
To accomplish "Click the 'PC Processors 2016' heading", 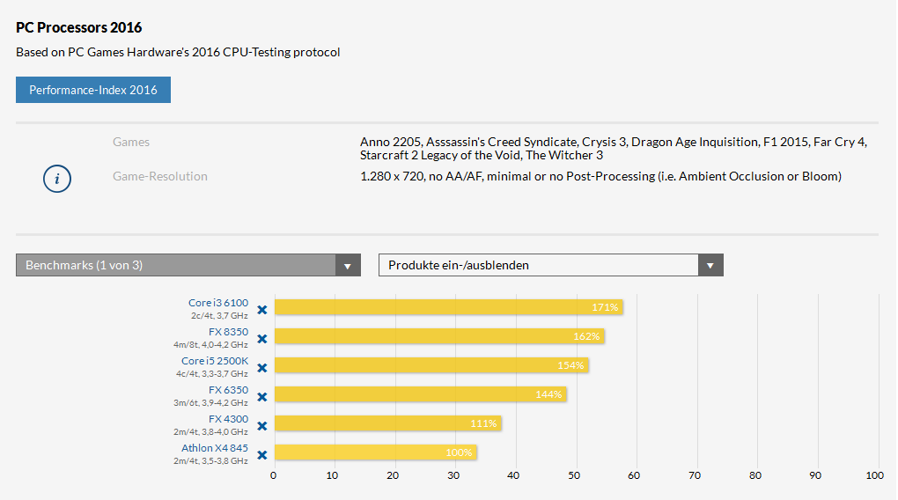I will 79,27.
